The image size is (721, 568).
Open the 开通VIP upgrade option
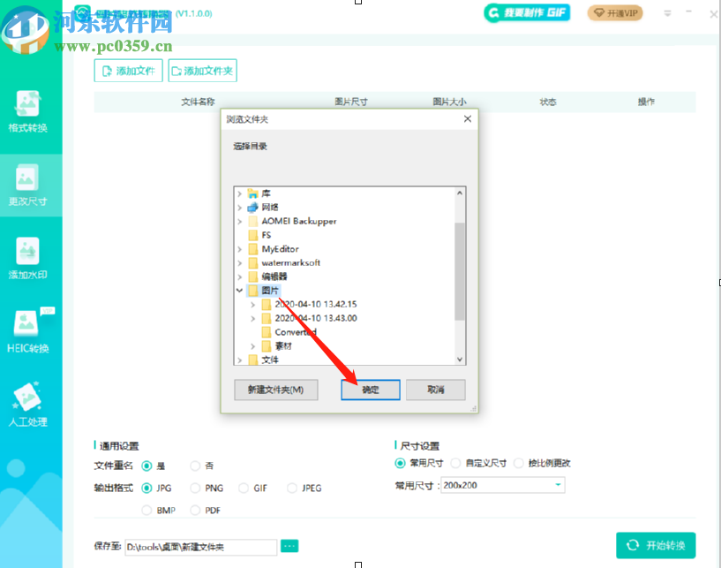pyautogui.click(x=614, y=12)
